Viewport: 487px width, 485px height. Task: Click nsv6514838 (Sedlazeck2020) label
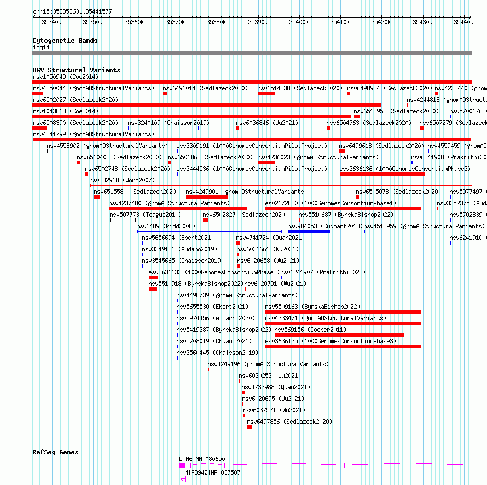(x=300, y=88)
